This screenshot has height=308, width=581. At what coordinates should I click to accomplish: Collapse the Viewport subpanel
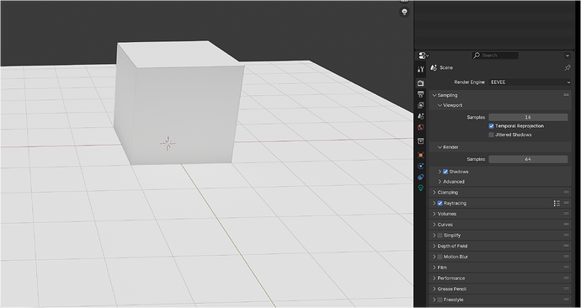coord(440,105)
